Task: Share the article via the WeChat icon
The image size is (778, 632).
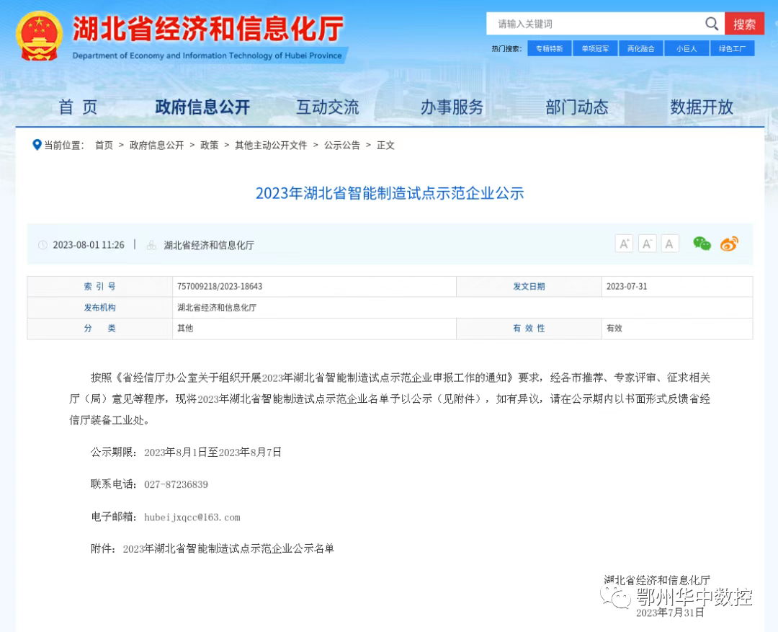Action: click(x=702, y=244)
